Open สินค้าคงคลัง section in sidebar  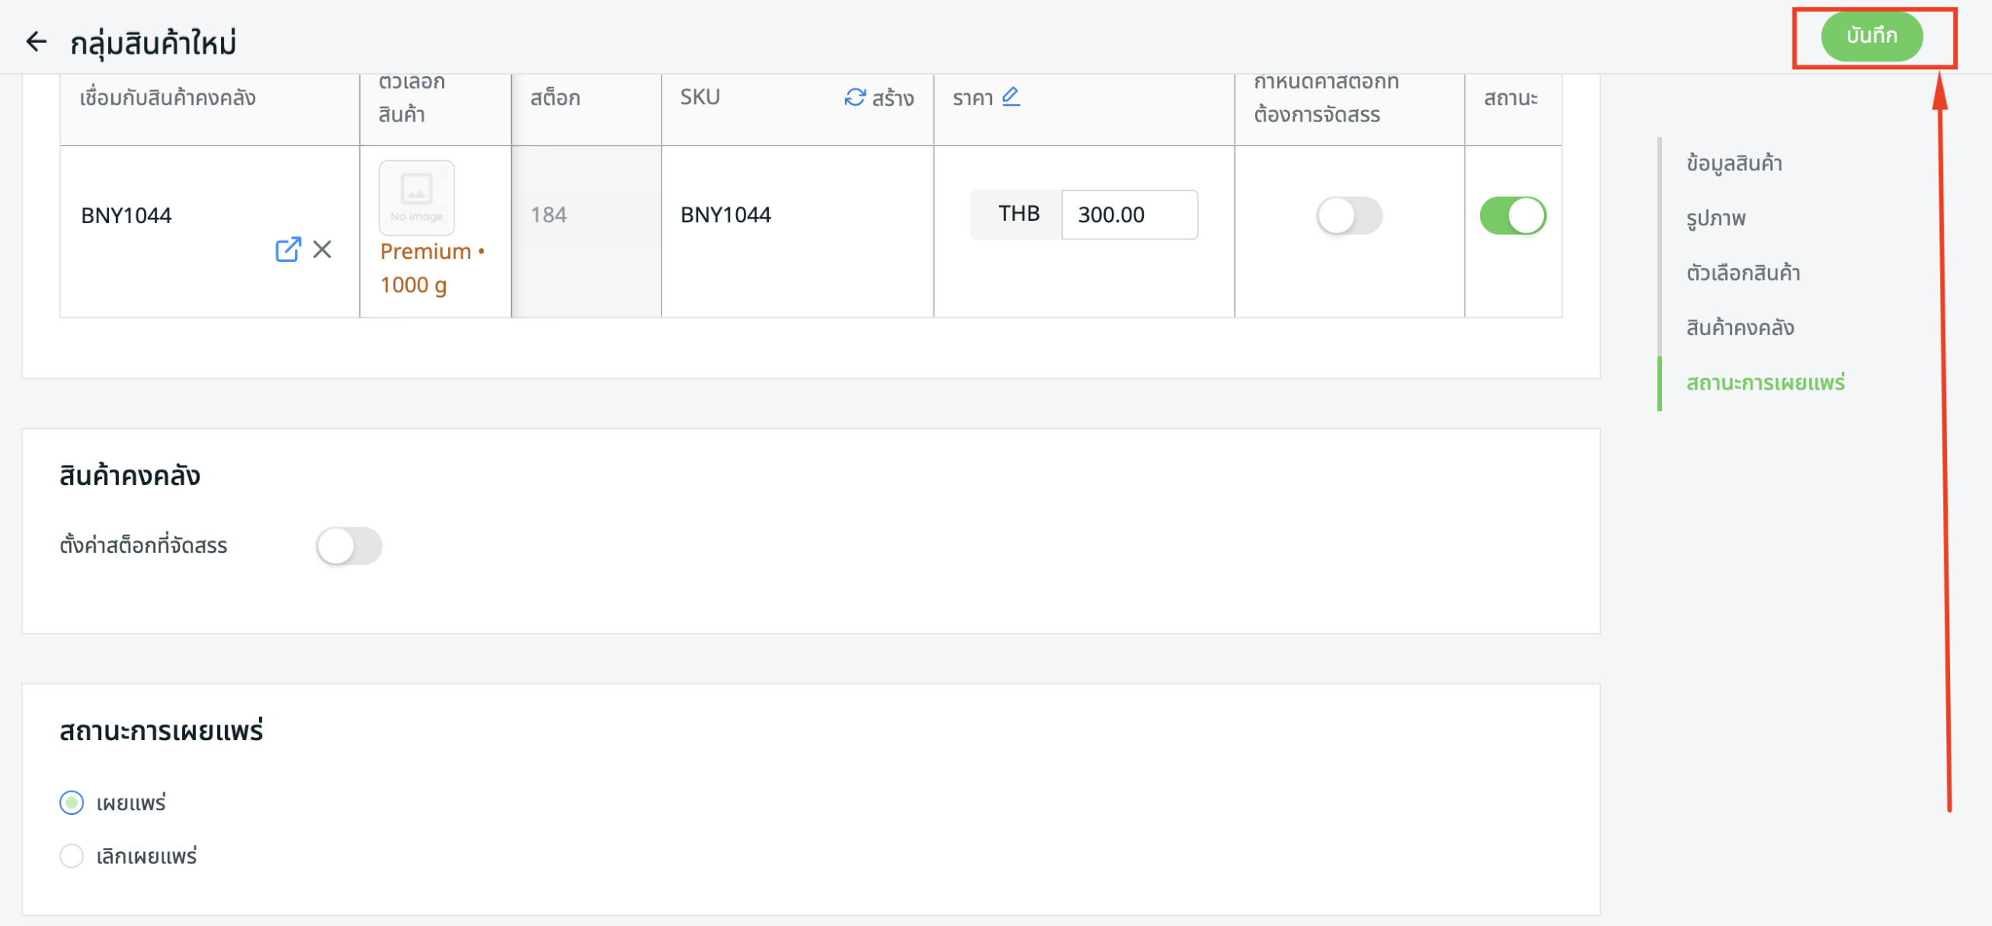click(x=1740, y=327)
